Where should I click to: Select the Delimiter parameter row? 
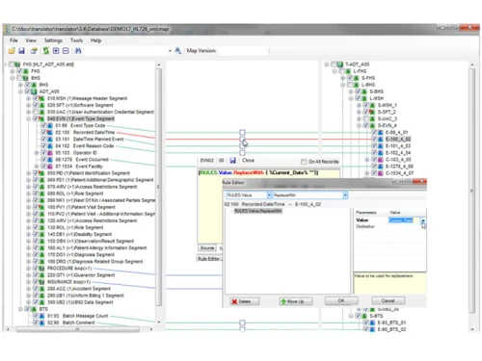coord(390,226)
